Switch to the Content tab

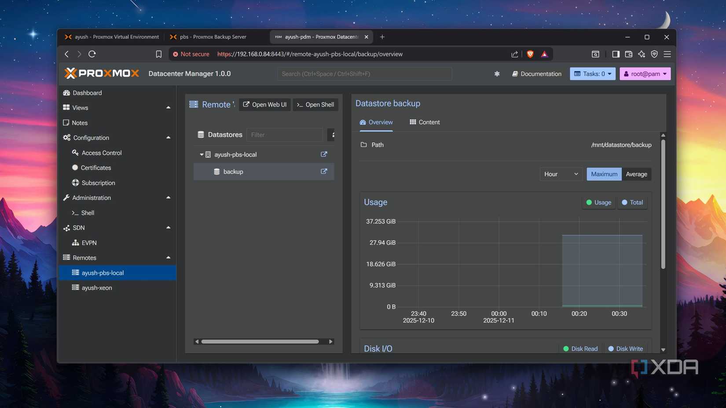[x=424, y=122]
